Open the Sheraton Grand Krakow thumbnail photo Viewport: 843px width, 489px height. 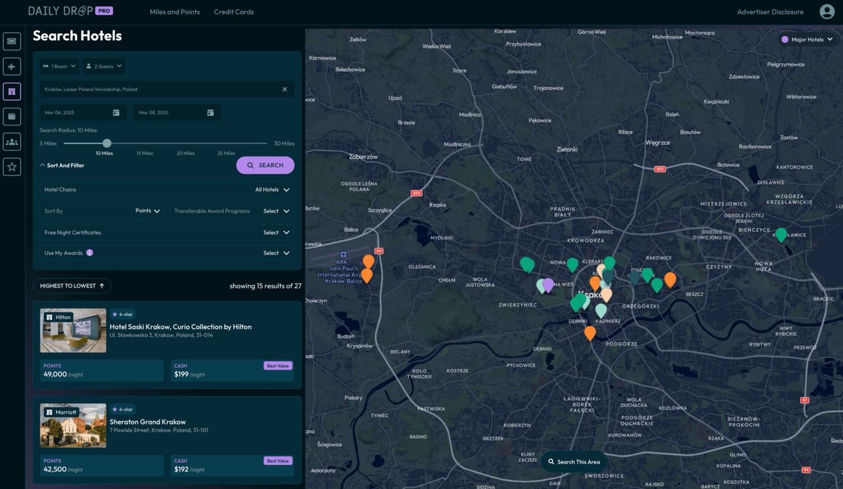(x=73, y=426)
